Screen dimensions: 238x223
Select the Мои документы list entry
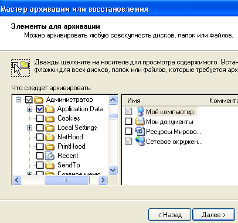pos(169,122)
